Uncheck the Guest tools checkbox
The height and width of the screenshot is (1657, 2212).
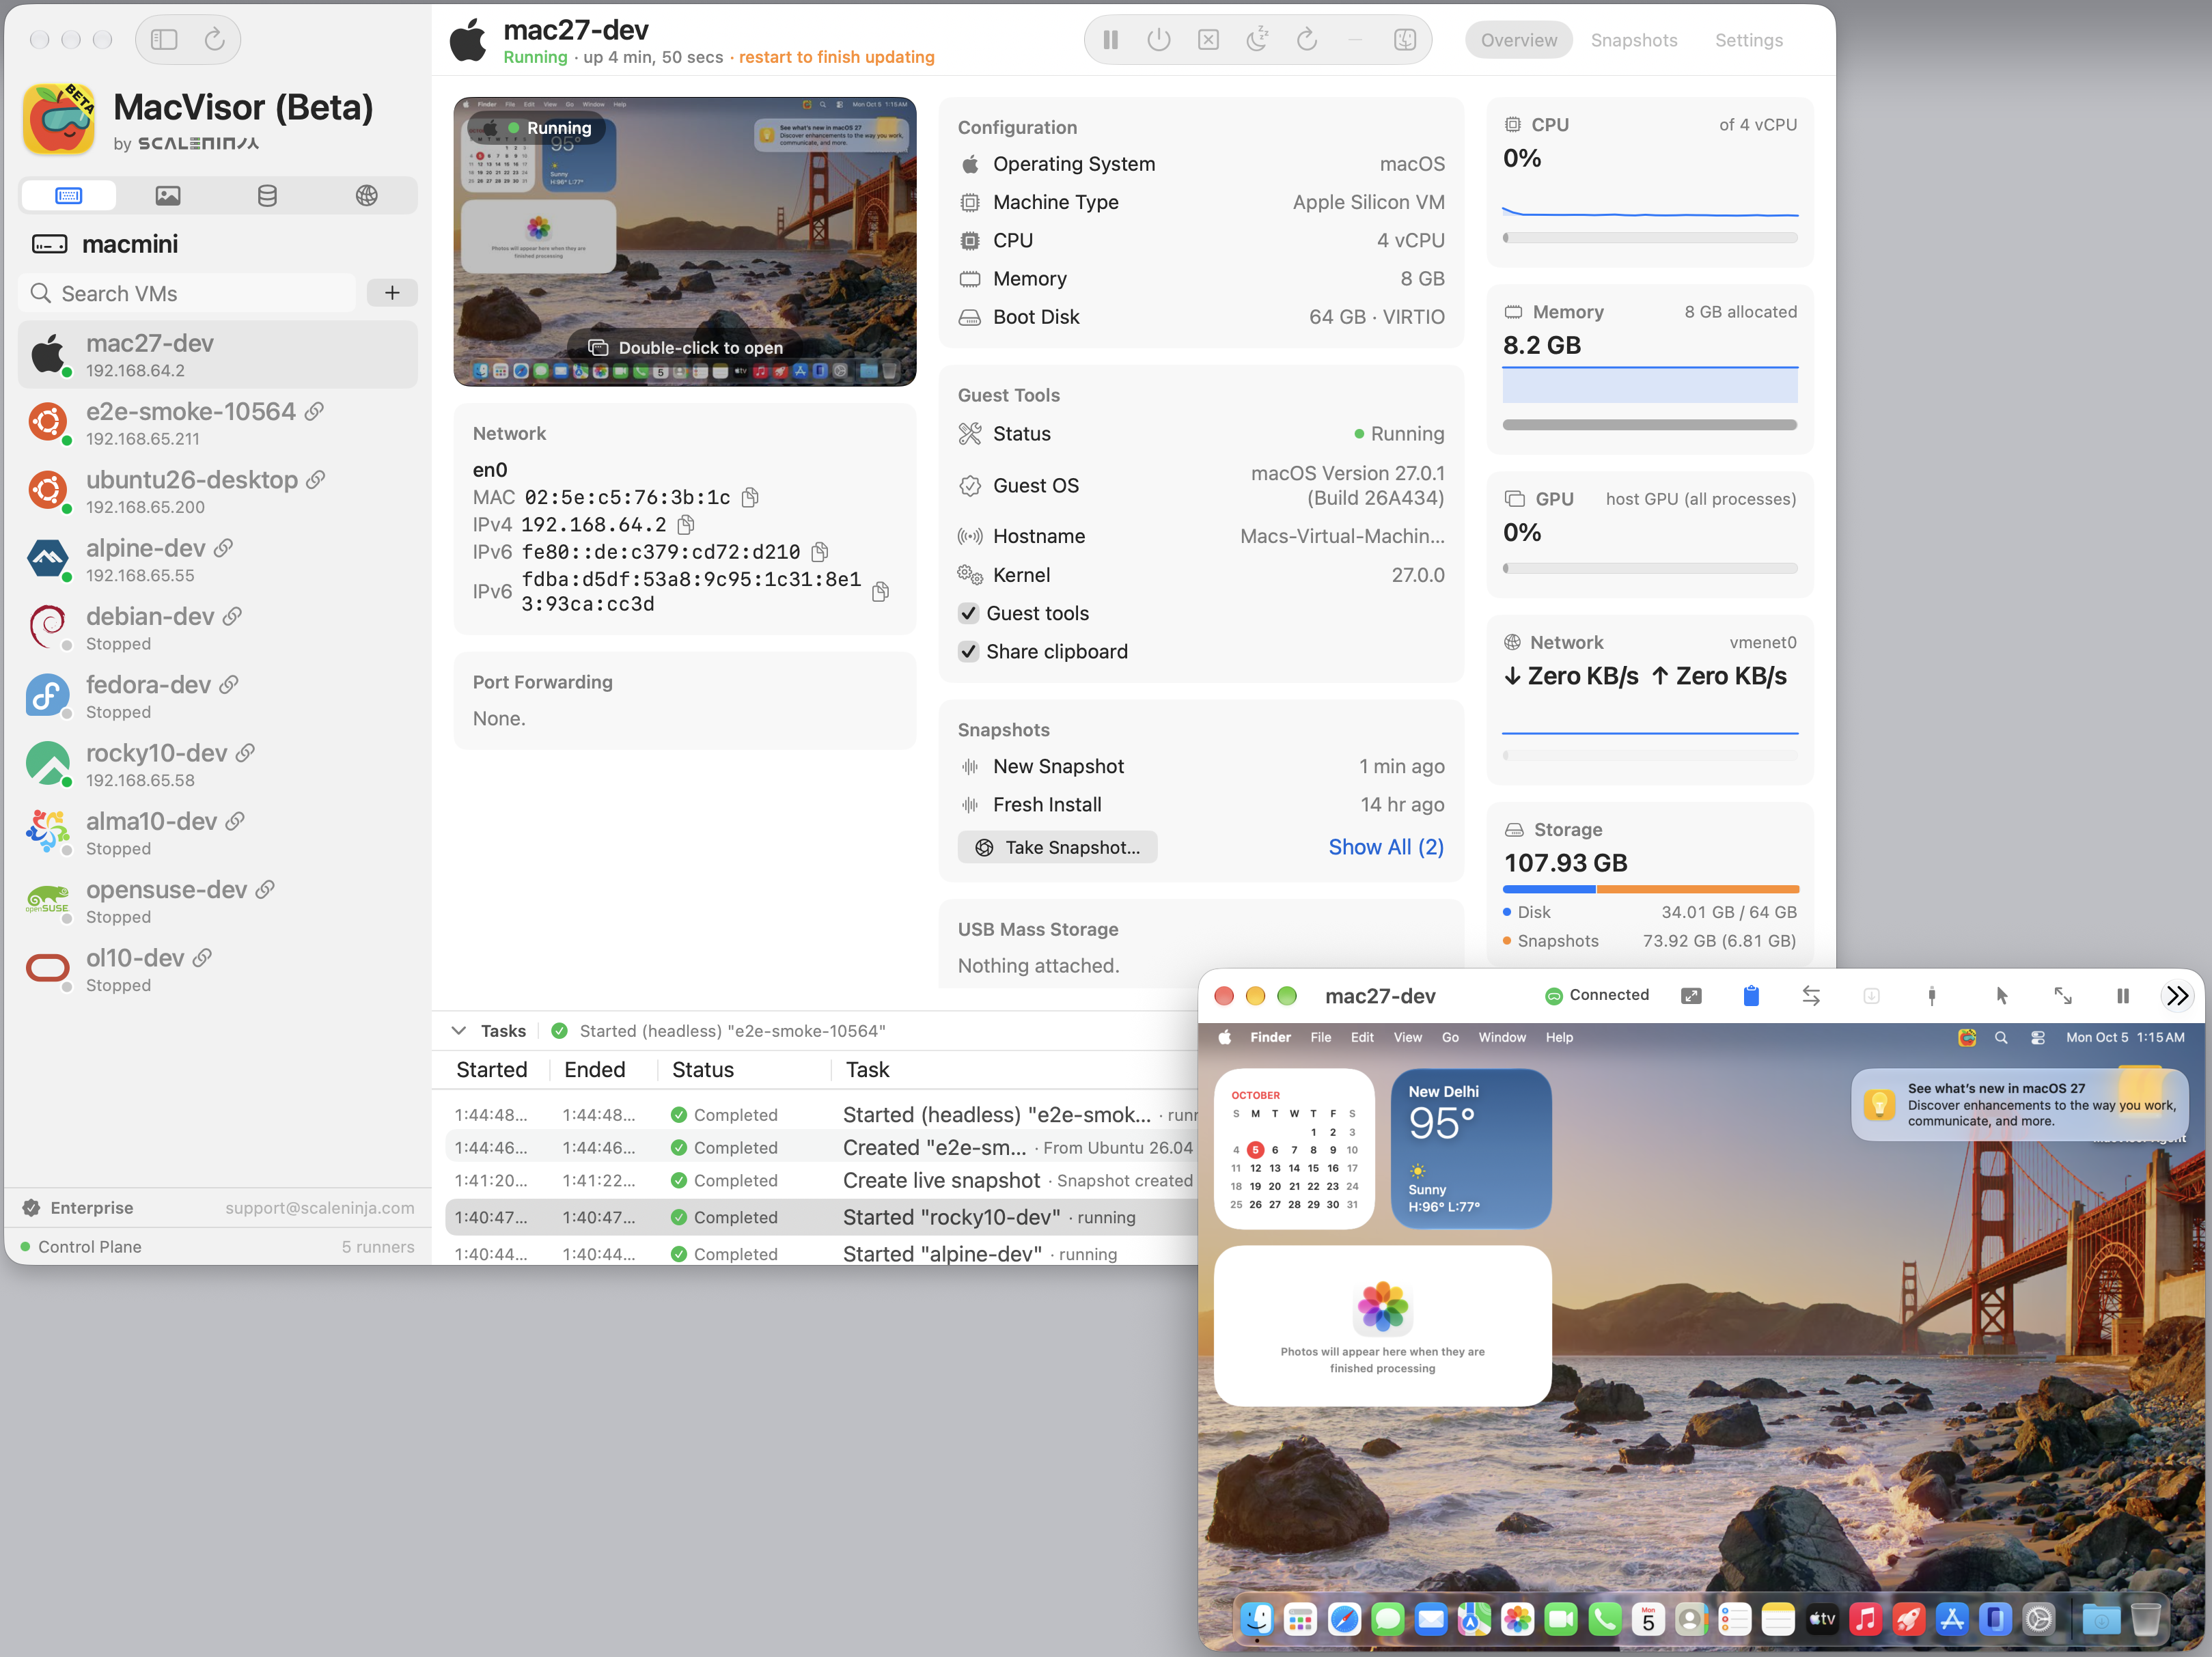pyautogui.click(x=968, y=613)
